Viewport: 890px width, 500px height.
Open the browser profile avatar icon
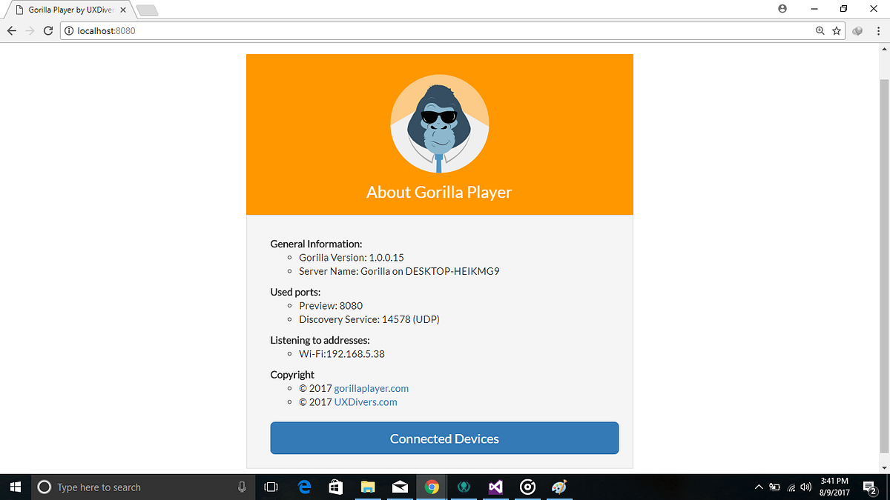tap(782, 8)
